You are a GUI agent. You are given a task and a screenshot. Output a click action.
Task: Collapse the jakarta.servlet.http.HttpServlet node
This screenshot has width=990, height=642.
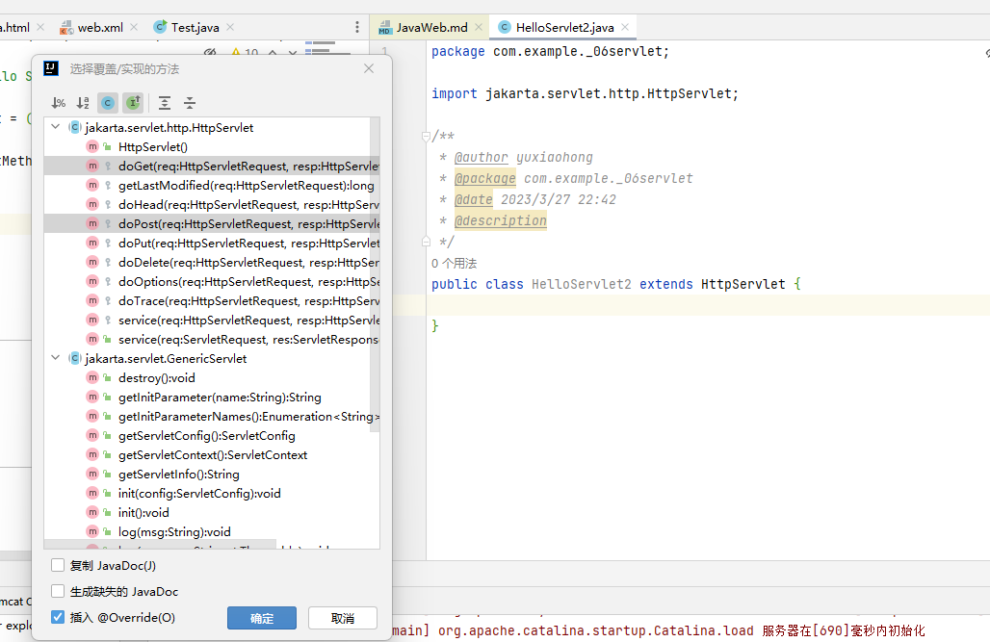coord(56,127)
